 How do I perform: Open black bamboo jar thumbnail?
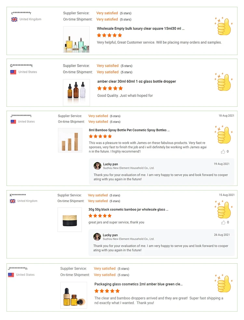[x=70, y=220]
